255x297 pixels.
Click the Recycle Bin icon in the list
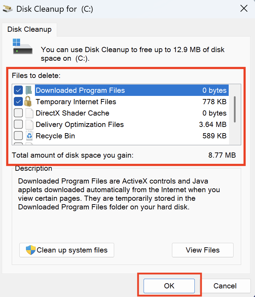coord(29,135)
